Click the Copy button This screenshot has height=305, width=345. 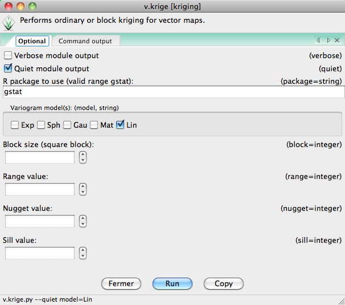point(224,283)
